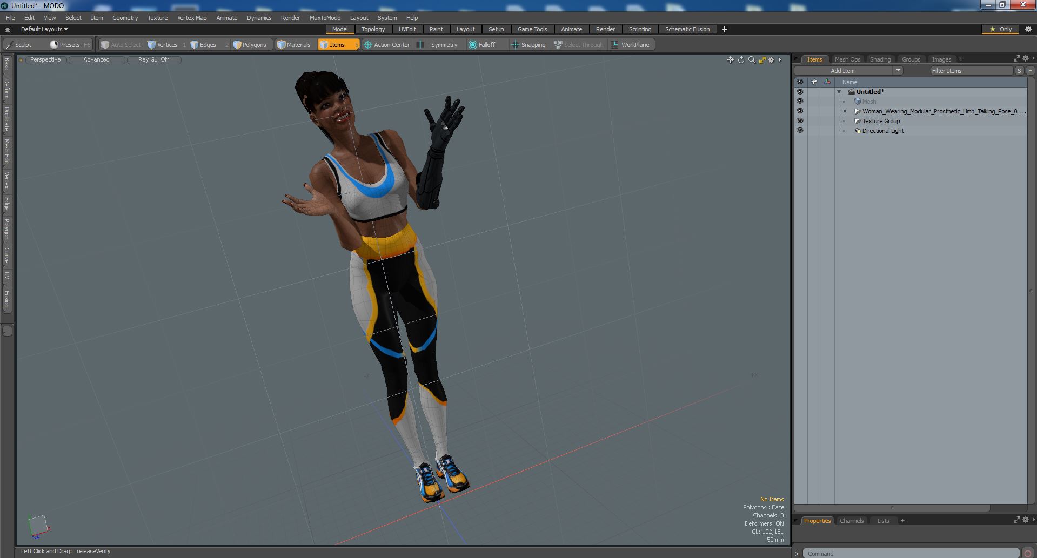This screenshot has height=558, width=1037.
Task: Switch to the Shading panel tab
Action: coord(880,59)
